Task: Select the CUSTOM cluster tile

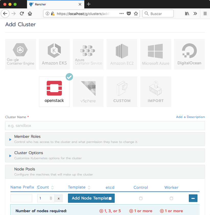Action: pyautogui.click(x=122, y=92)
